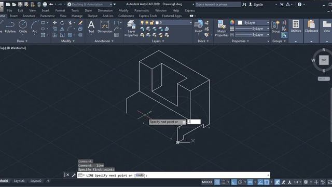Open the Format menu
This screenshot has height=187, width=332.
point(60,10)
